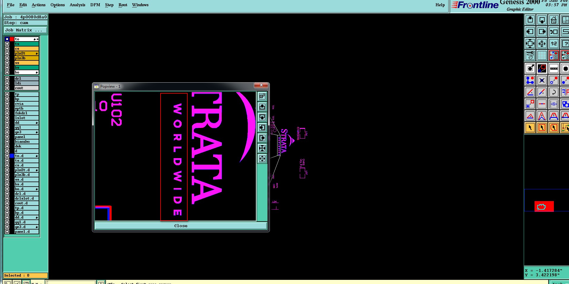Open the Help menu

(x=440, y=5)
